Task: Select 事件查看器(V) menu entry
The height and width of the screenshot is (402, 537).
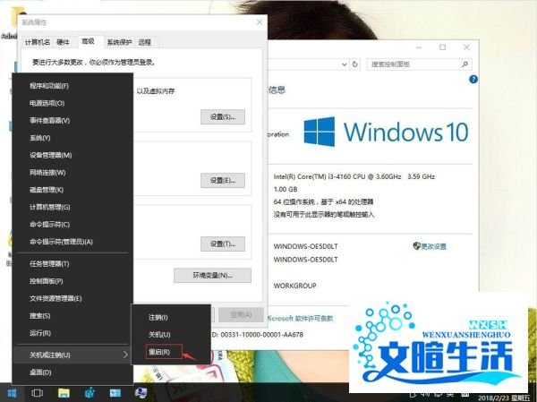Action: (72, 120)
